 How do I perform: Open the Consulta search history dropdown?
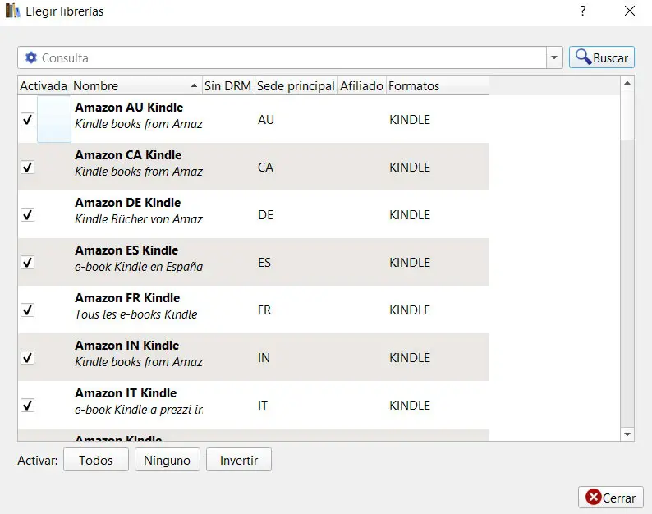tap(554, 57)
